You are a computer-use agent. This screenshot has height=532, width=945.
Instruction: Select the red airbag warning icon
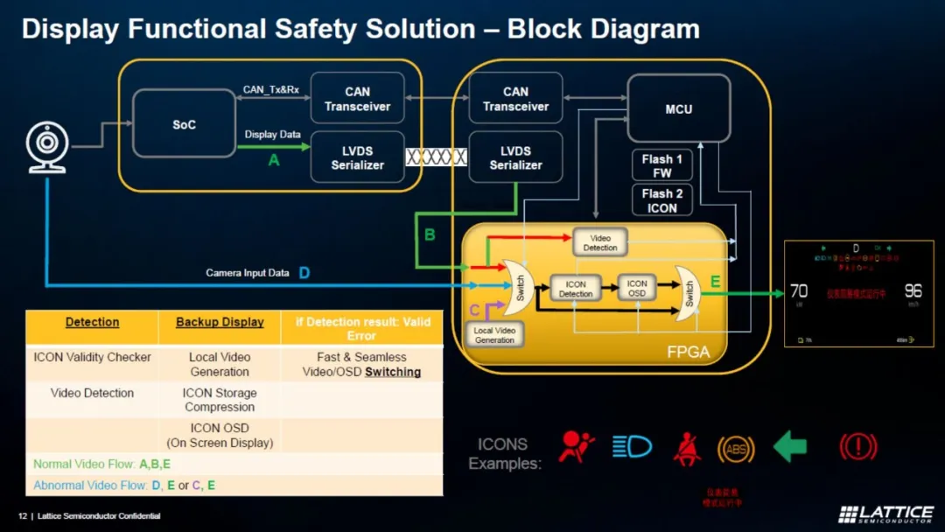(576, 447)
